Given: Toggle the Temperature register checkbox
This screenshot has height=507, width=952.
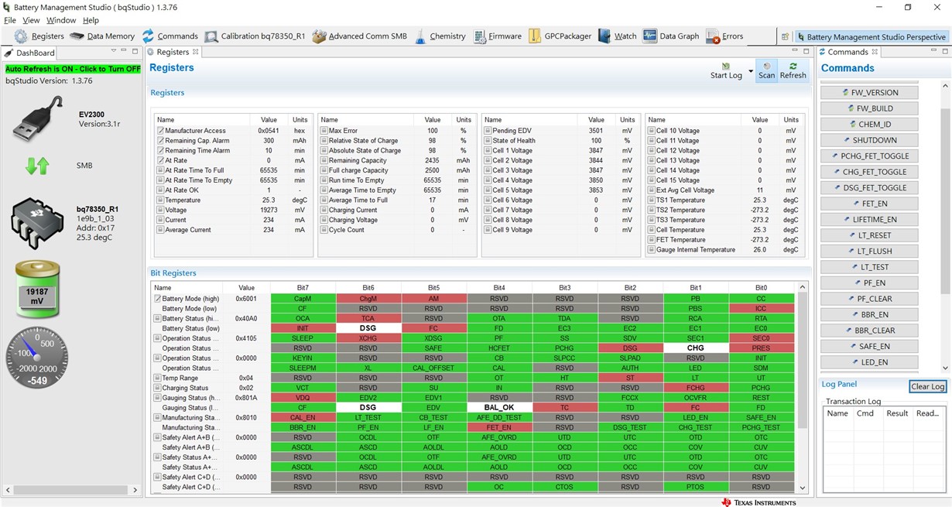Looking at the screenshot, I should pos(159,200).
